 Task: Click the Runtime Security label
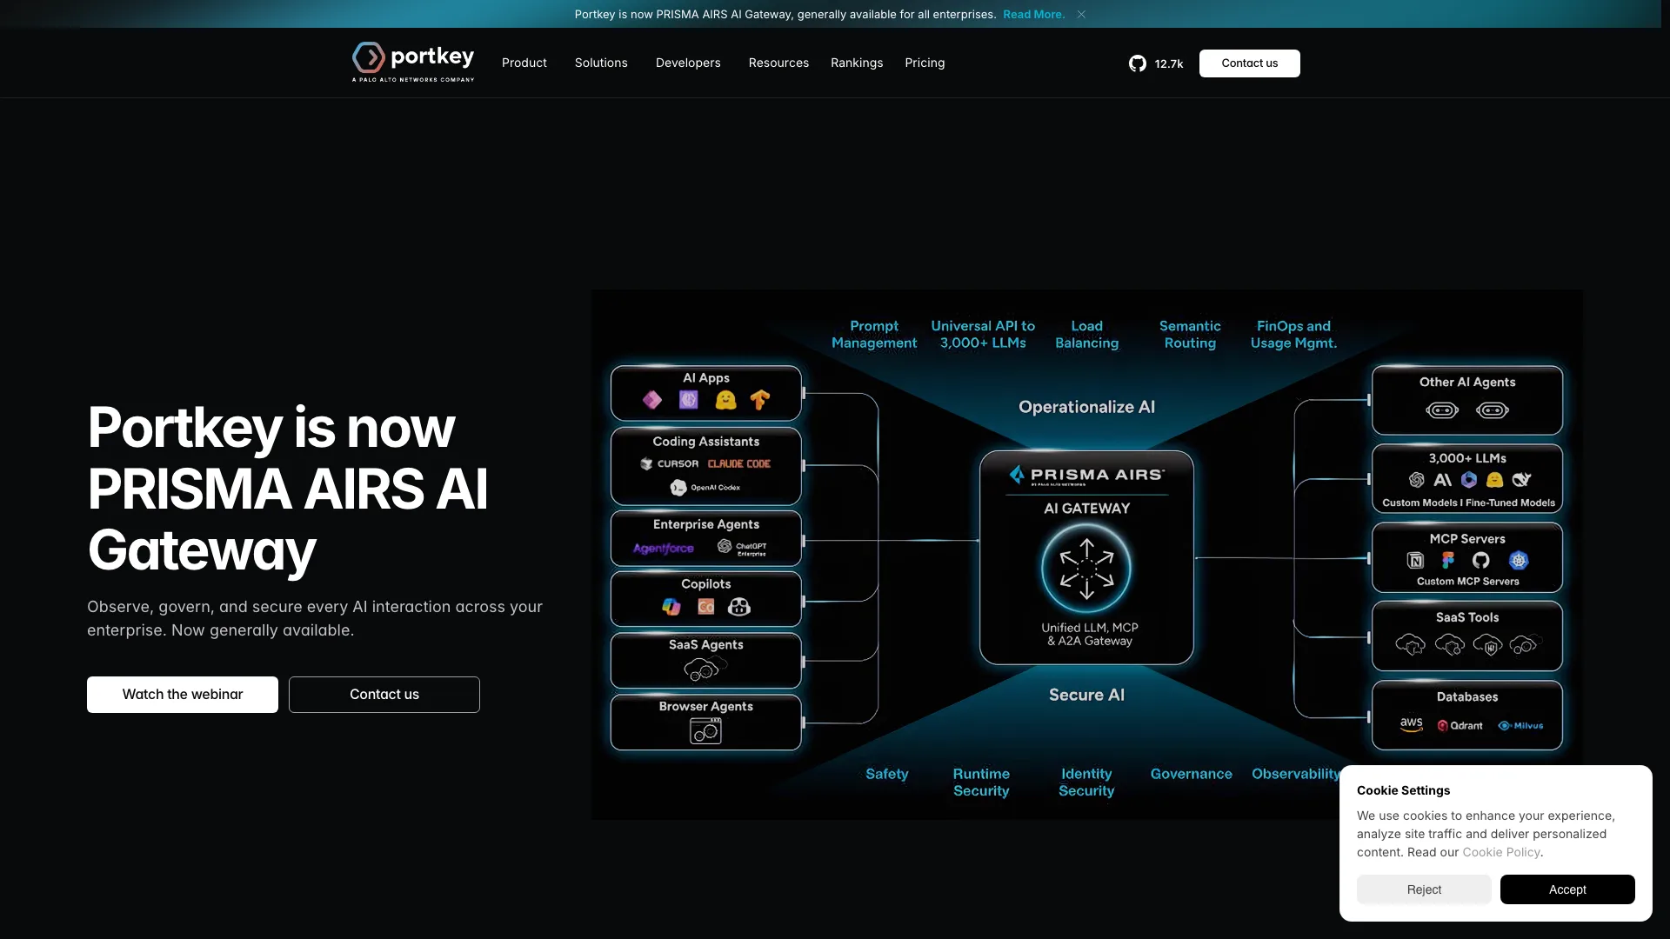coord(981,782)
